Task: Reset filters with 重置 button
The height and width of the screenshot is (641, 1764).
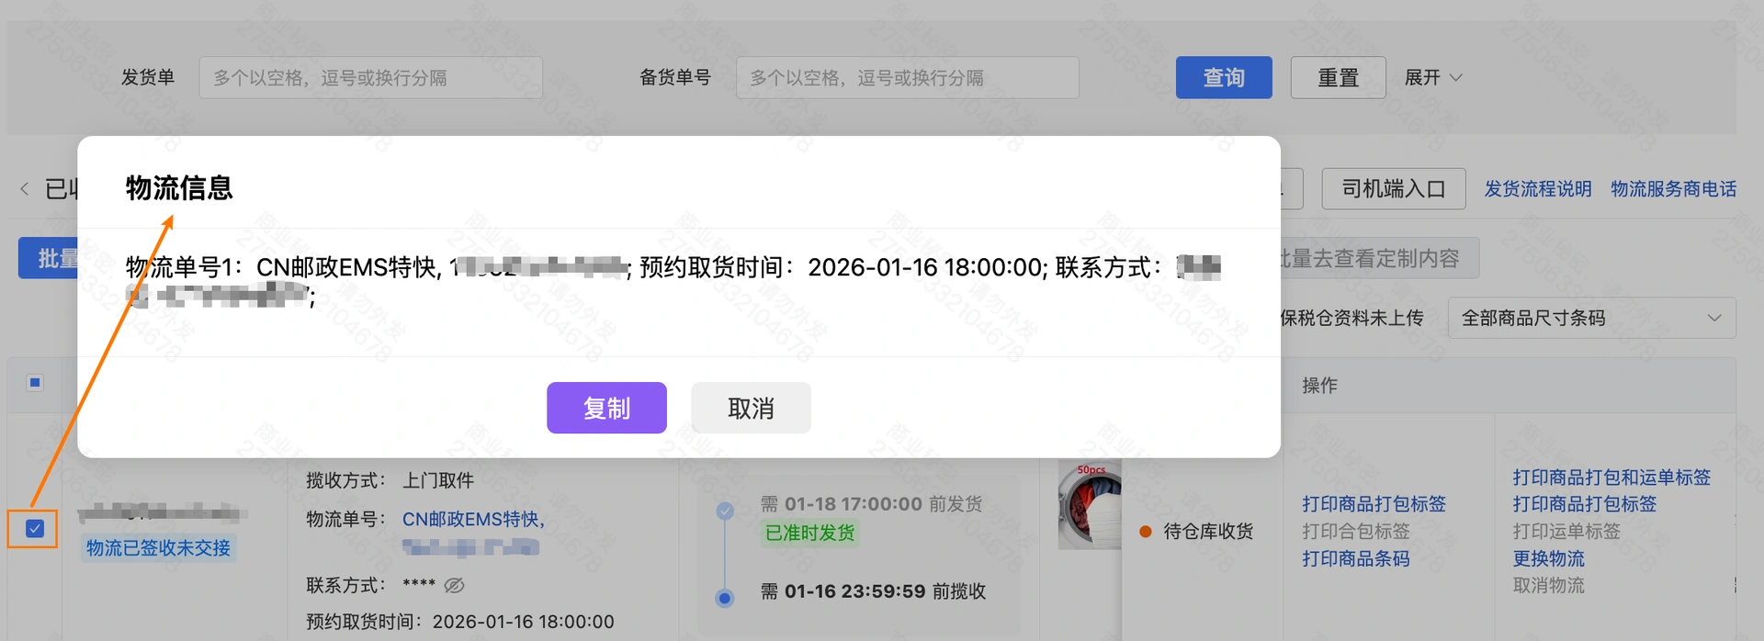Action: [x=1338, y=77]
